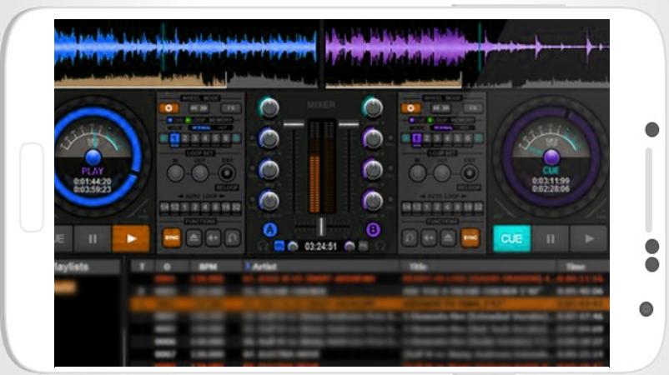
Task: Toggle the orange record button on left deck
Action: click(170, 107)
